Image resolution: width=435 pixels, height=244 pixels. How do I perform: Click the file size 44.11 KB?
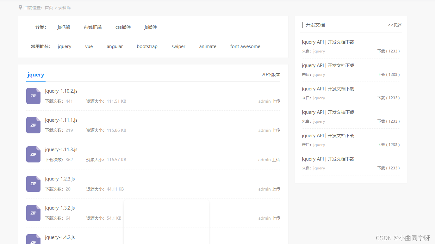click(x=115, y=189)
